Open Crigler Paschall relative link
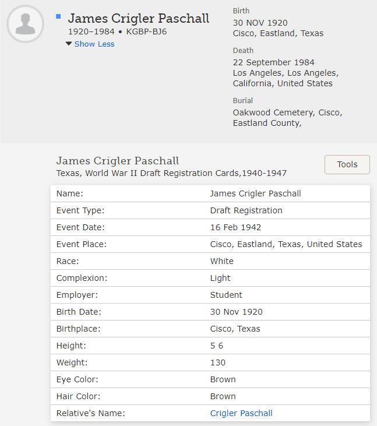Screen dimensions: 377x426 (241, 413)
